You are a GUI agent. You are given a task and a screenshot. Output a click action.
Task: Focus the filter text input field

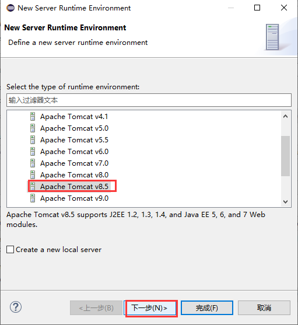click(149, 100)
